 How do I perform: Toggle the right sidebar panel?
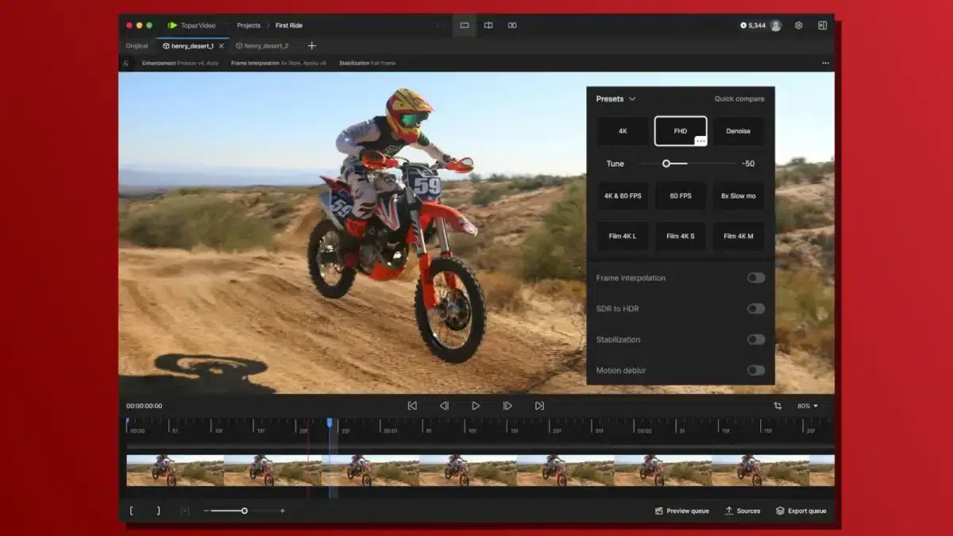(822, 25)
